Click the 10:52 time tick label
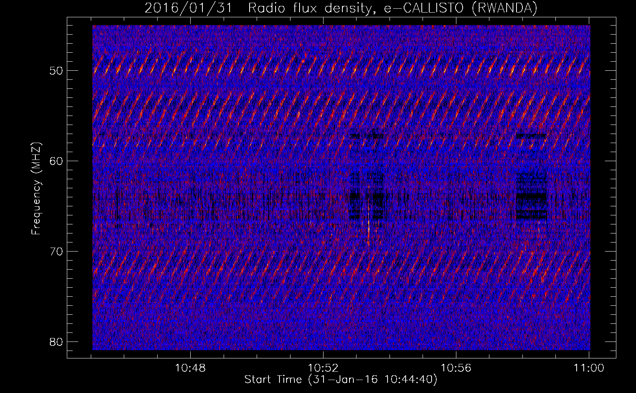Image resolution: width=636 pixels, height=393 pixels. coord(323,368)
